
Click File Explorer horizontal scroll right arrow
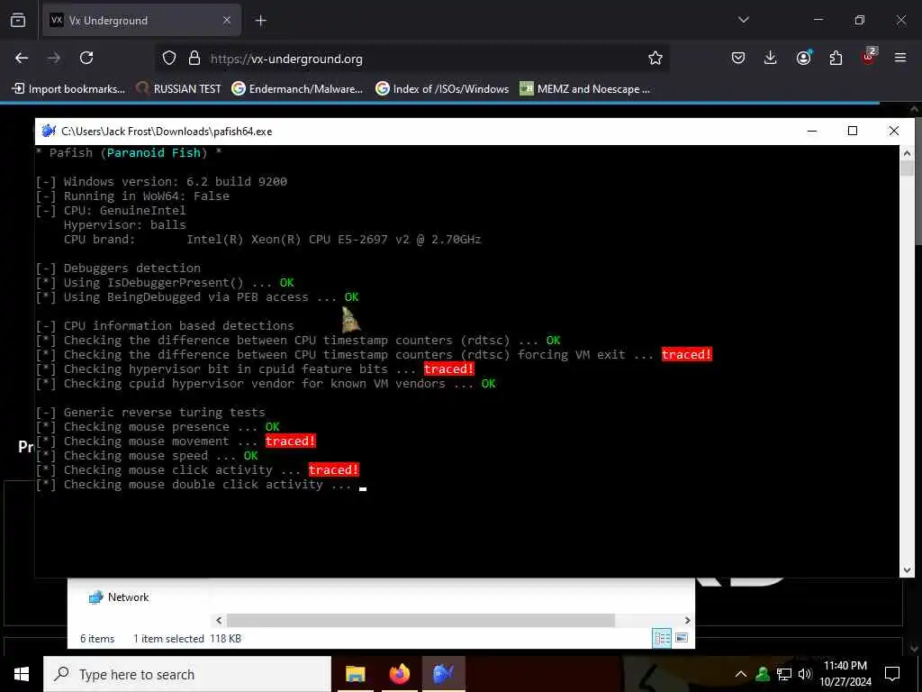(687, 620)
